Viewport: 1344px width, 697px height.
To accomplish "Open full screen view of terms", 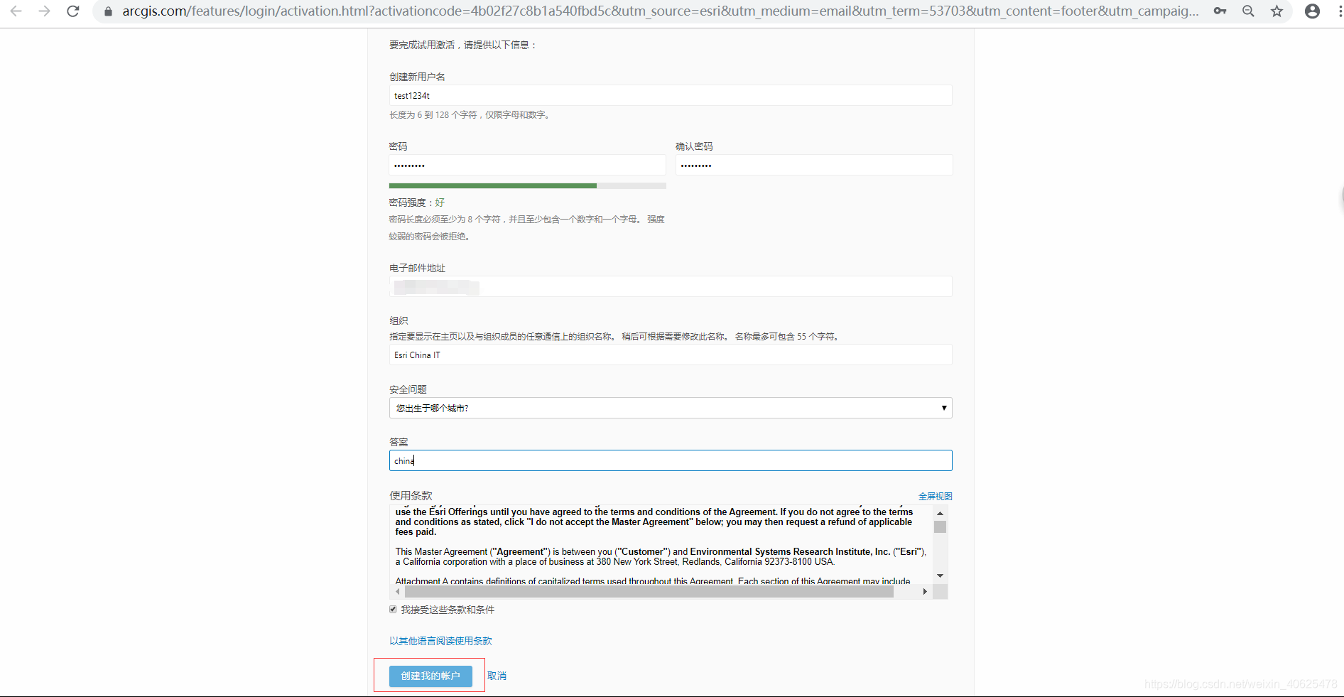I will 935,496.
